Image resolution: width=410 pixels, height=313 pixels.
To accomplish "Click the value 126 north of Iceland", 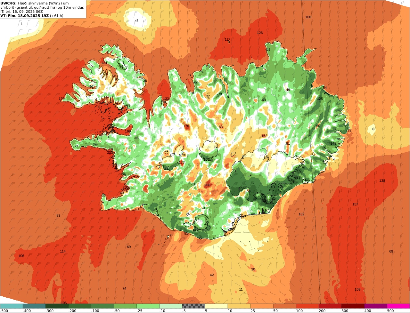I will coord(260,33).
